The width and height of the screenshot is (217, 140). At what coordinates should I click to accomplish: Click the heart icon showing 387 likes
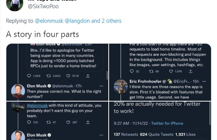pyautogui.click(x=68, y=122)
